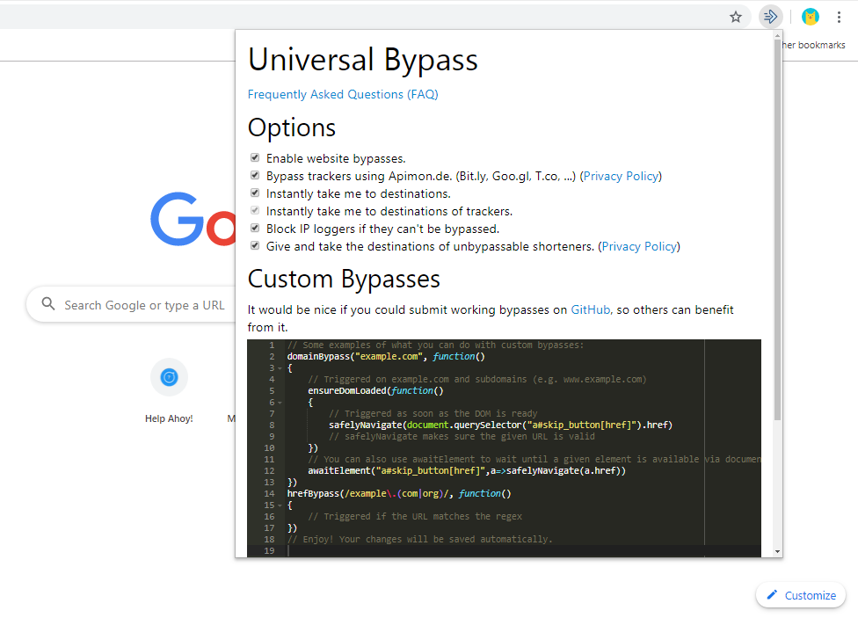Open the Frequently Asked Questions (FAQ) link
The image size is (858, 618).
point(343,94)
